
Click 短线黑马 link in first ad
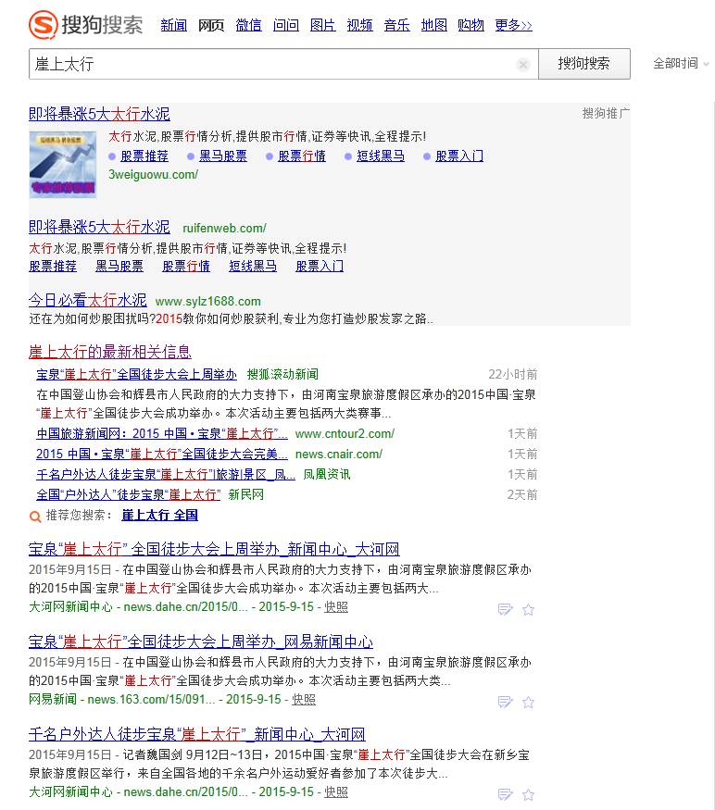click(381, 156)
